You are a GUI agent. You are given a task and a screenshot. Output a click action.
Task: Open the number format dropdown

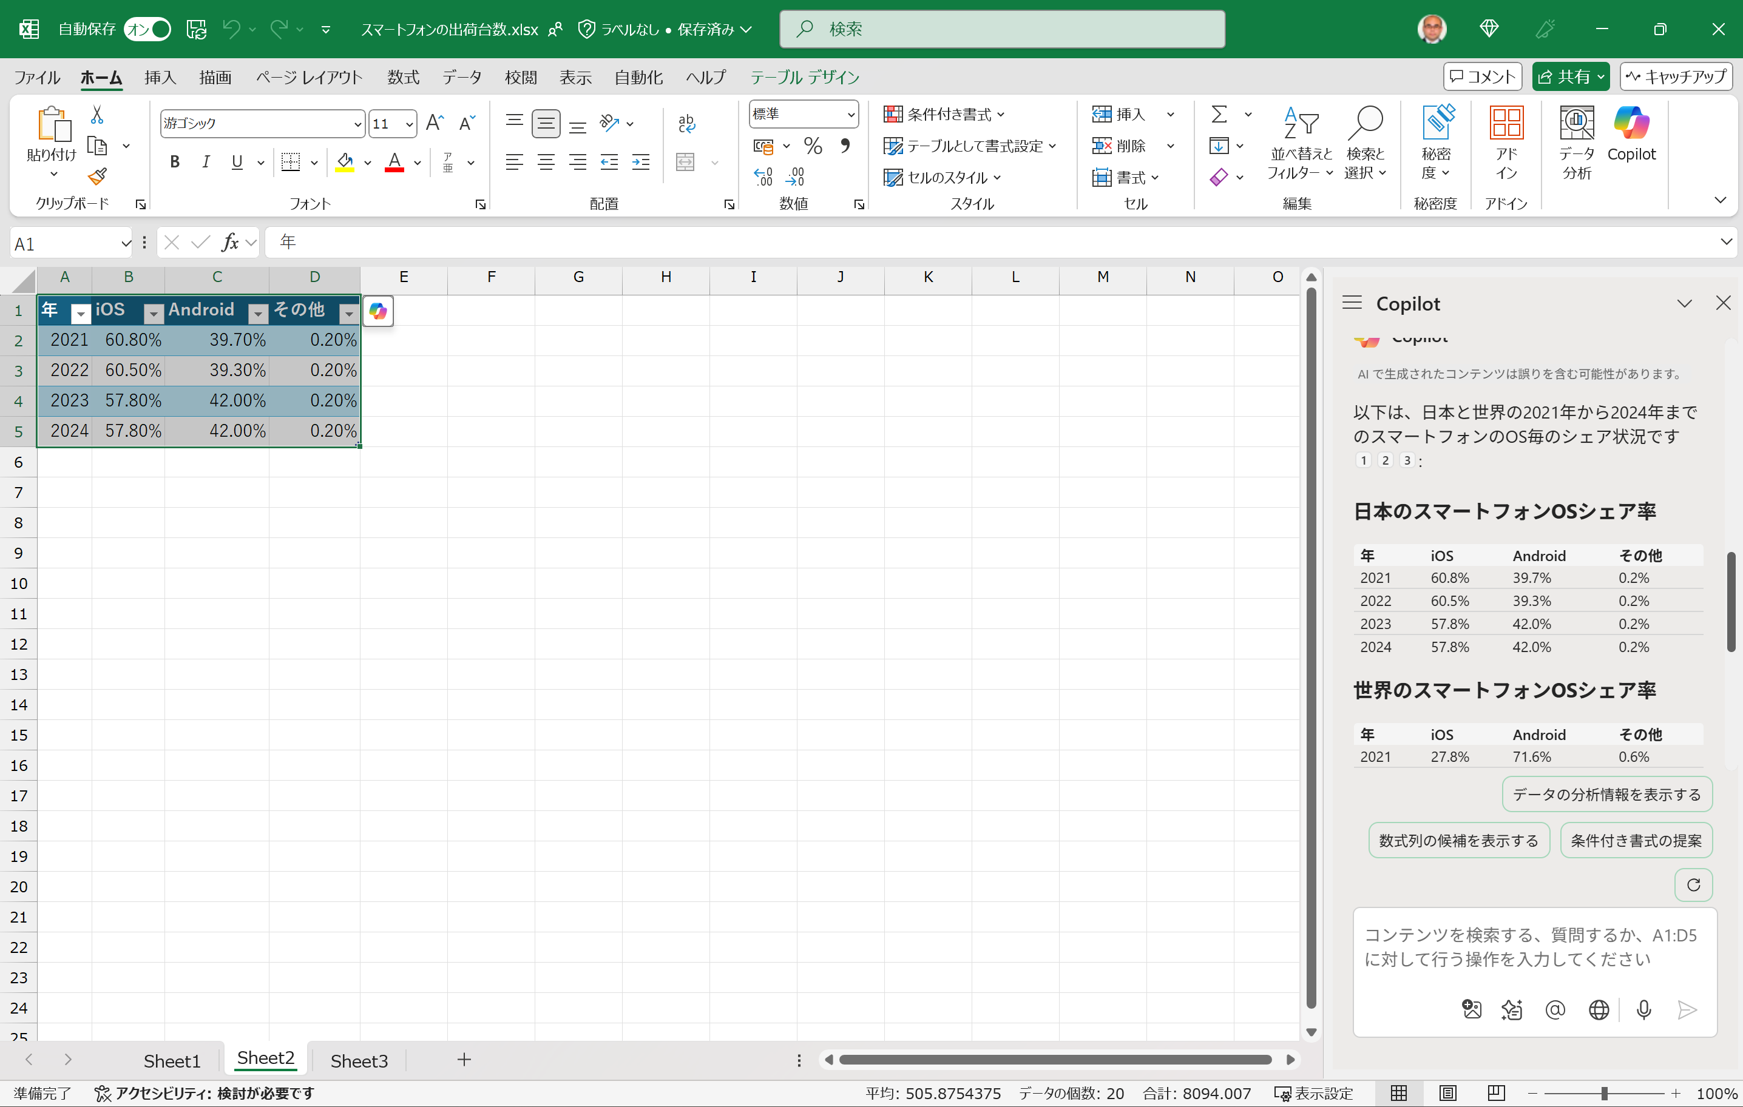pos(851,114)
